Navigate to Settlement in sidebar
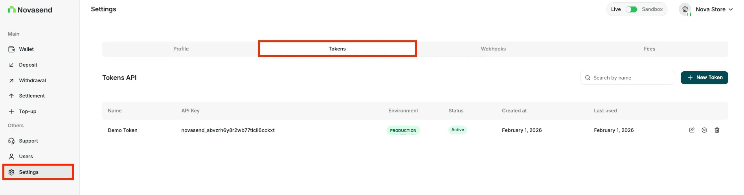 pyautogui.click(x=31, y=96)
